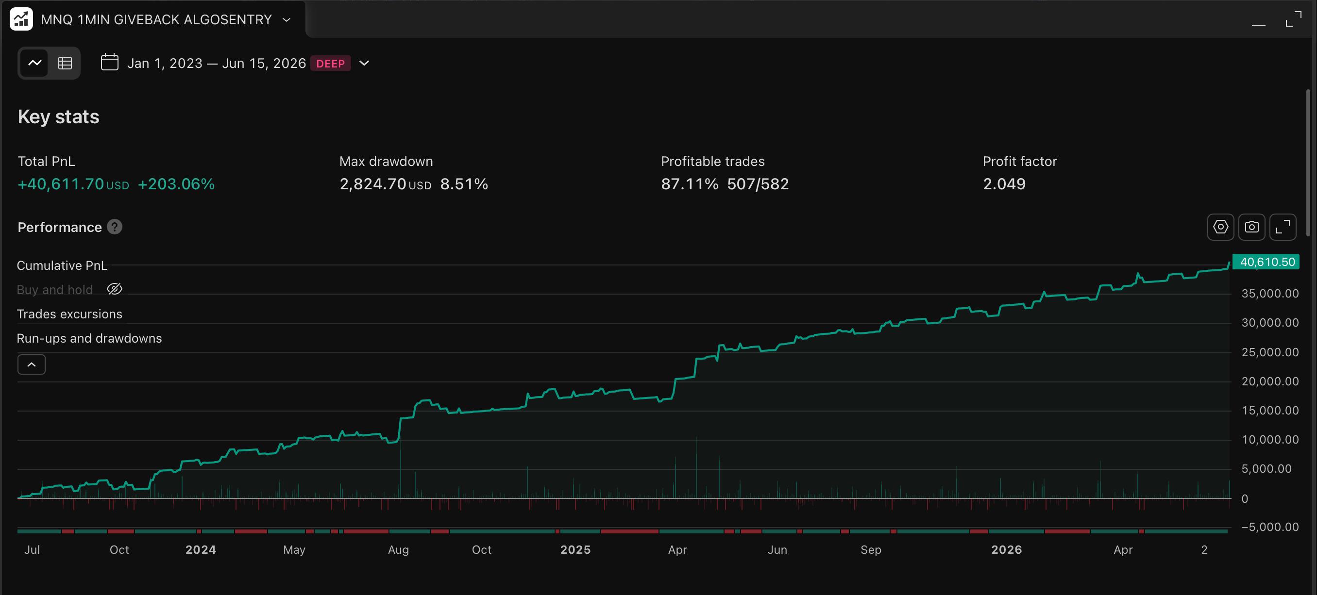This screenshot has width=1317, height=595.
Task: Click the strategy chart logo icon
Action: pyautogui.click(x=21, y=19)
